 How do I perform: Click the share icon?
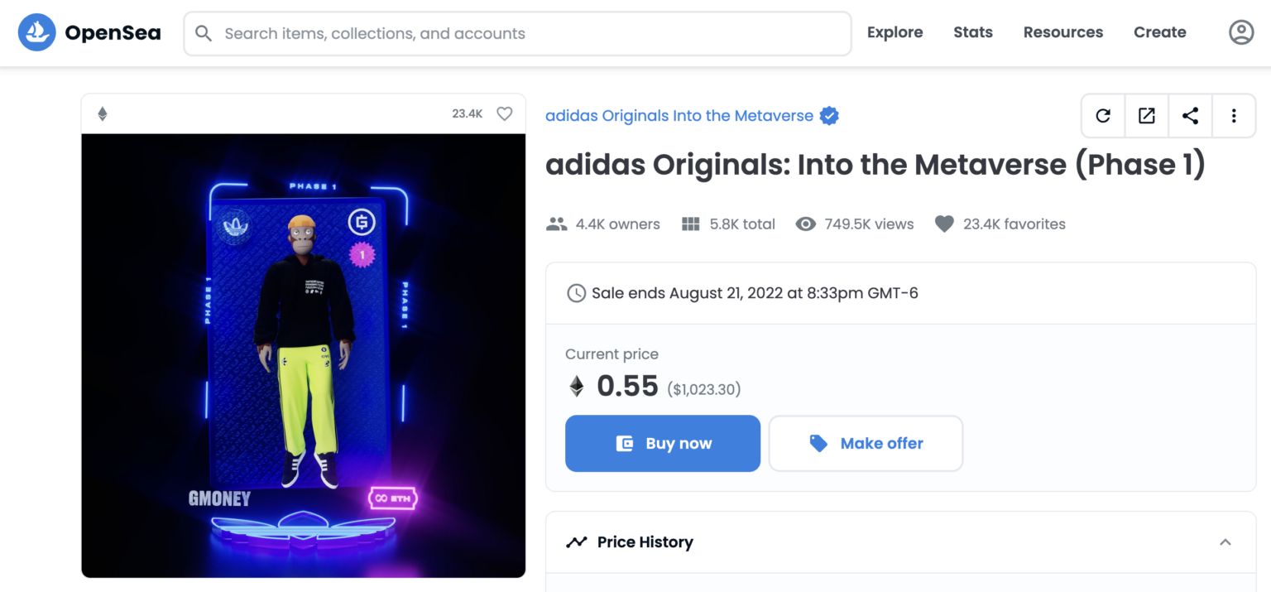[x=1190, y=116]
